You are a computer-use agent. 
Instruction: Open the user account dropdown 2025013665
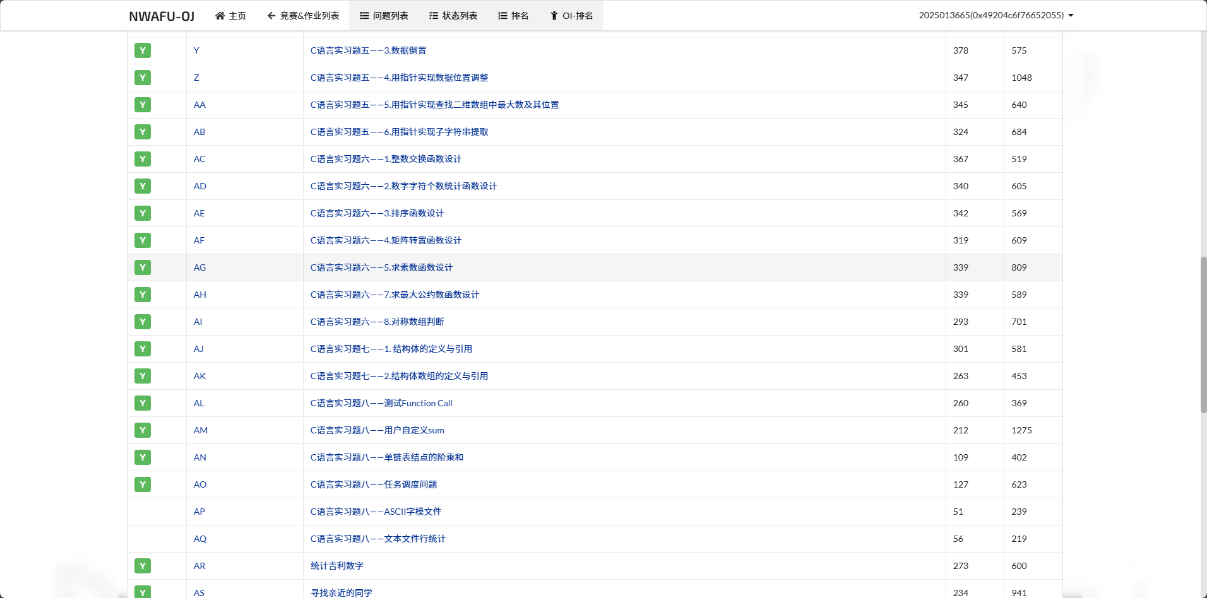click(991, 15)
